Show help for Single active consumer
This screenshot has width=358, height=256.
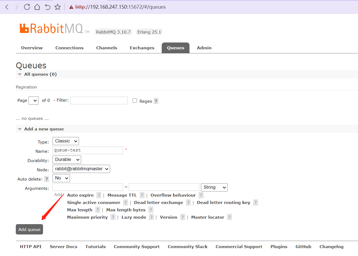click(126, 203)
